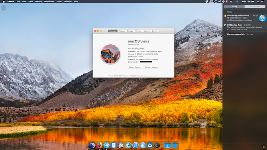Click the 1% indicator in menu bar
Screen dimensions: 267x150
(231, 2)
